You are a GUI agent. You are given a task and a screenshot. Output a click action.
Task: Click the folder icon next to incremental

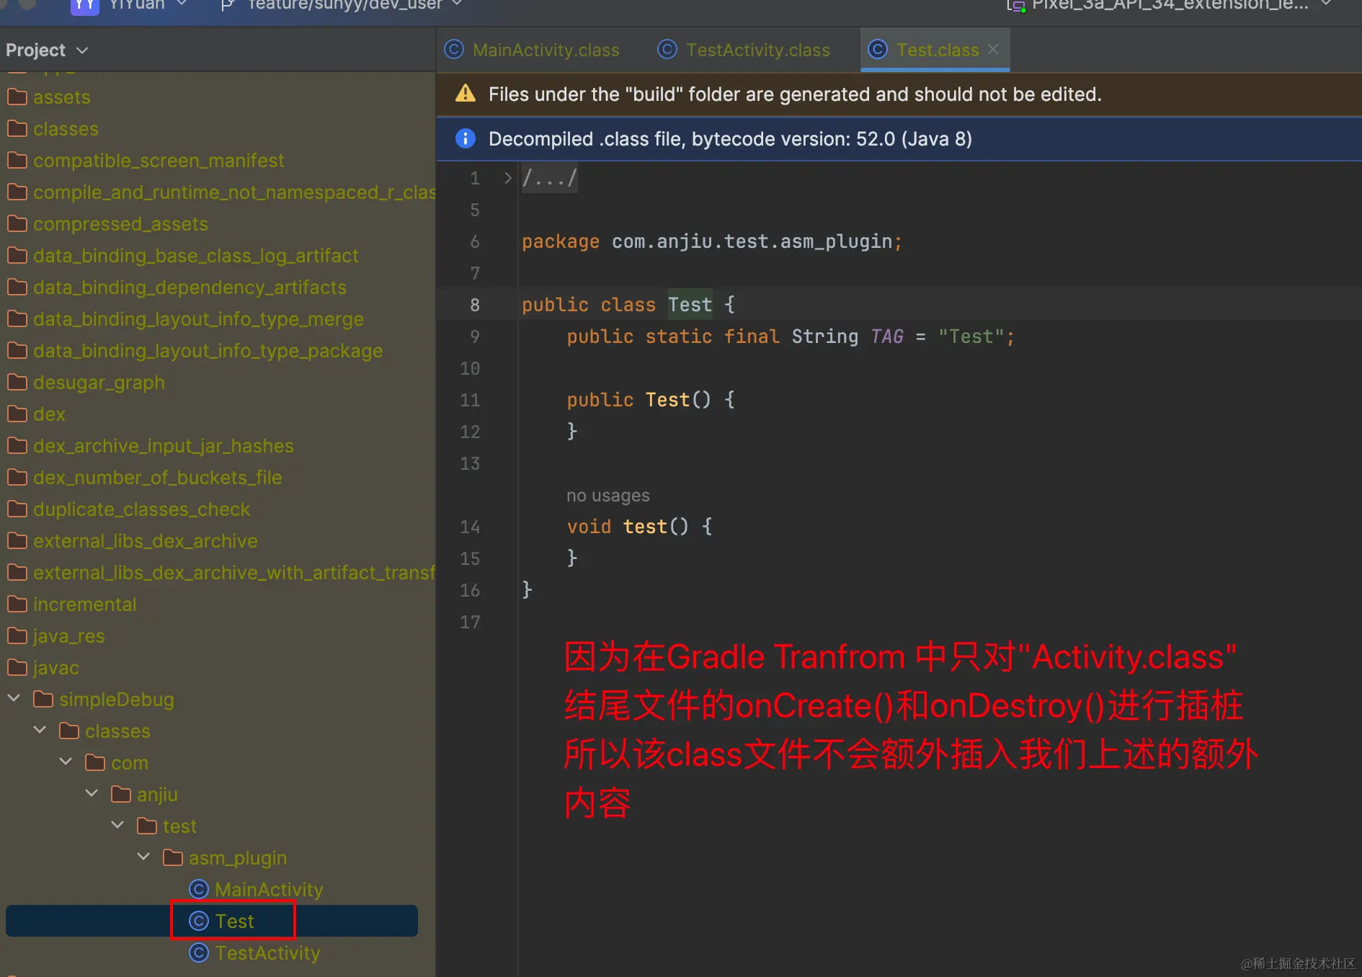pos(17,604)
